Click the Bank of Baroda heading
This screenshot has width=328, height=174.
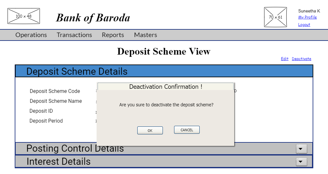[93, 18]
